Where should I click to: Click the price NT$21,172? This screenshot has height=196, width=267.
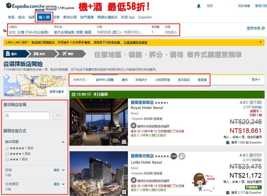point(246,175)
